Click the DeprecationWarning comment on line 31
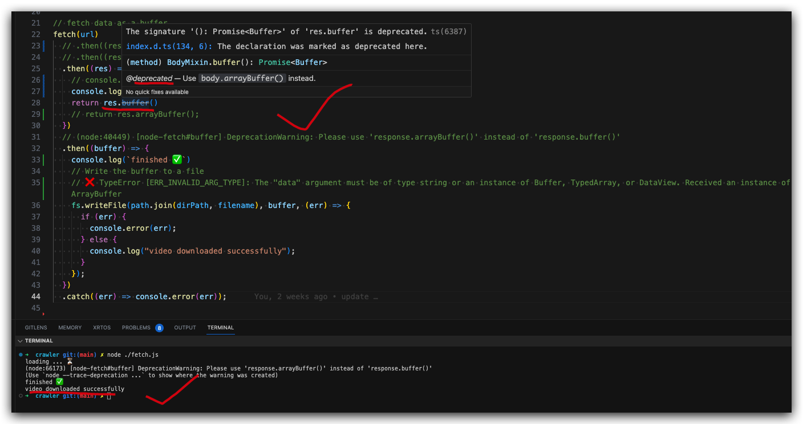 341,137
